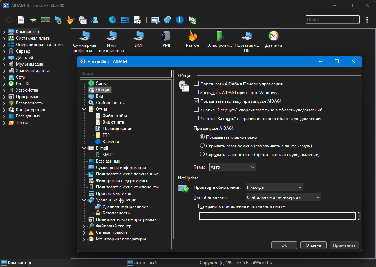Expand Файловый сканер node in settings tree
Image resolution: width=376 pixels, height=267 pixels.
pyautogui.click(x=84, y=226)
